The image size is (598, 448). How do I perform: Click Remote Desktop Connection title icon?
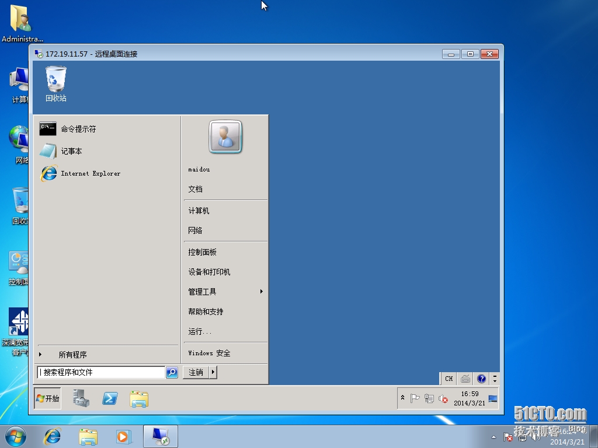click(x=39, y=54)
